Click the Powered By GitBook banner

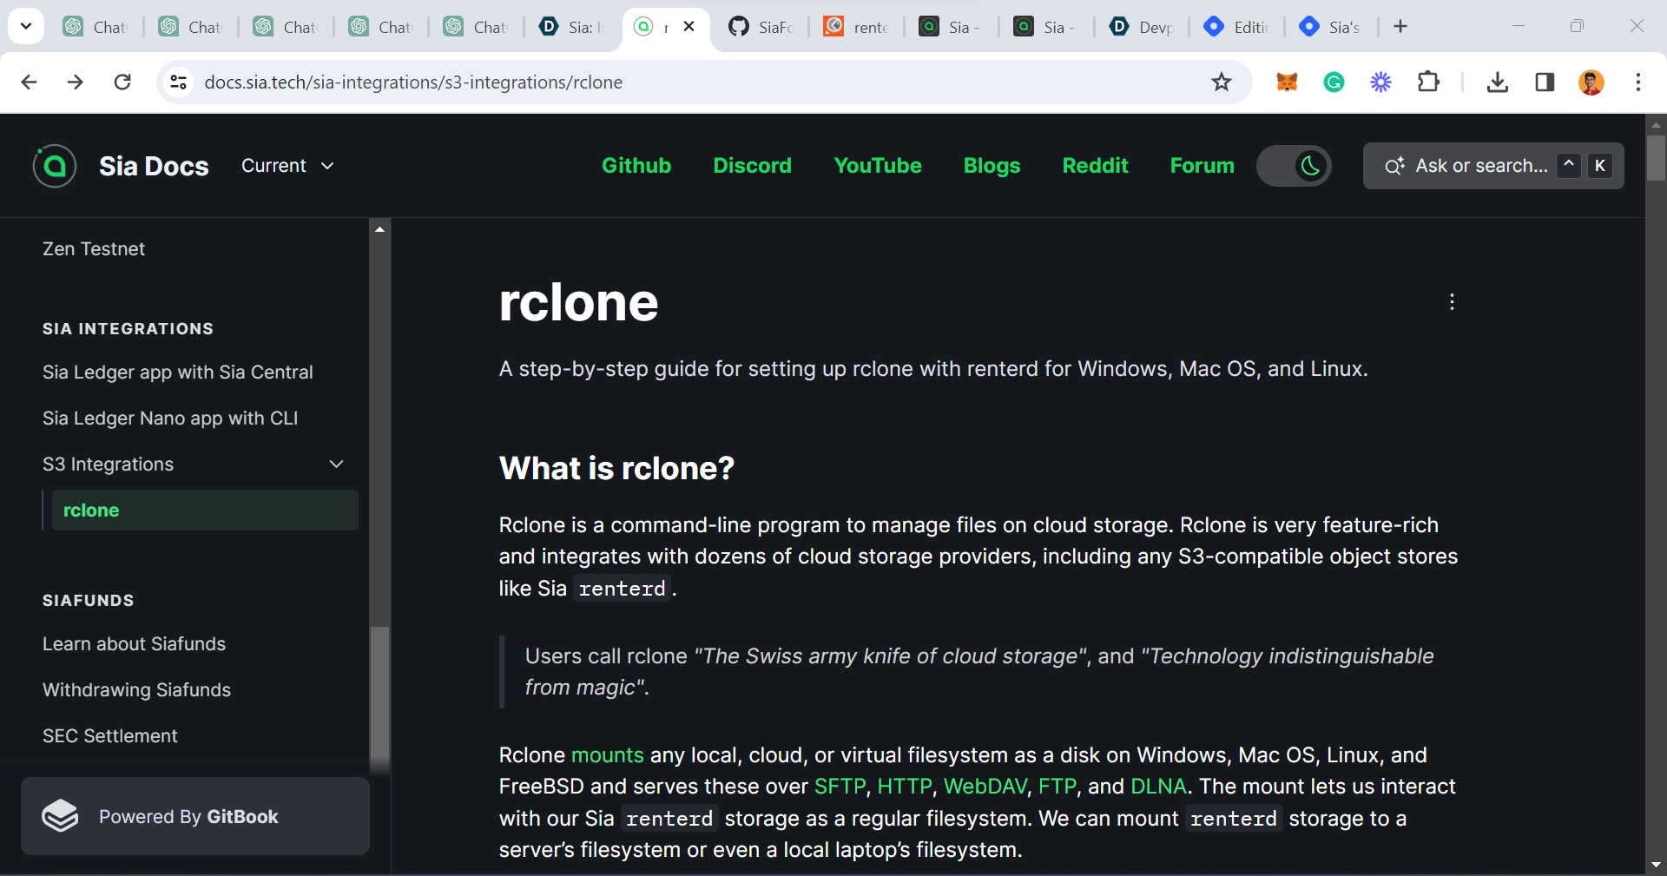point(195,816)
